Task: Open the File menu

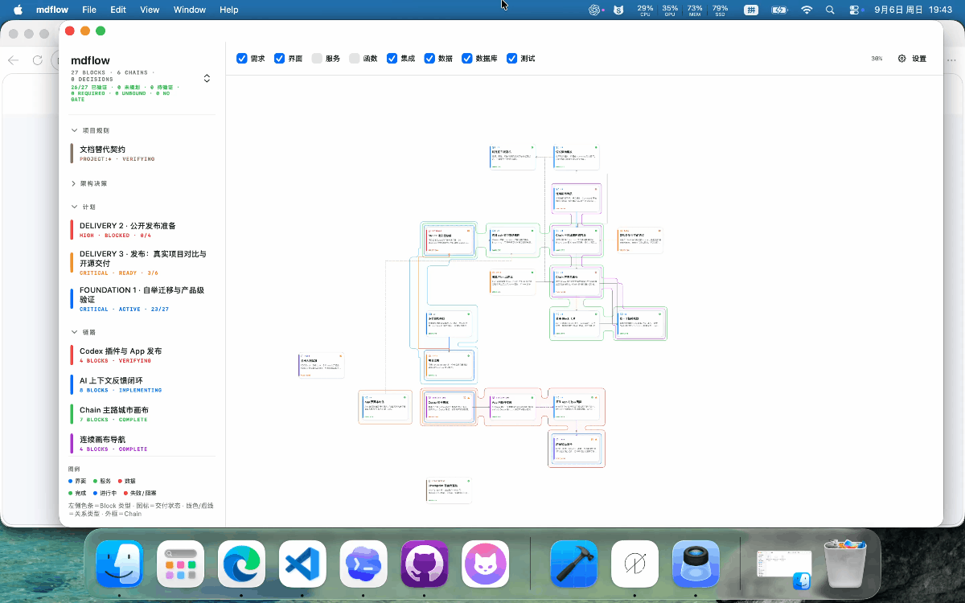Action: (x=89, y=10)
